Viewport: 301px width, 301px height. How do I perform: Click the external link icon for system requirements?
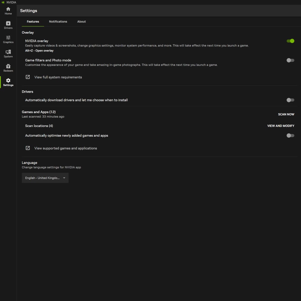27,77
